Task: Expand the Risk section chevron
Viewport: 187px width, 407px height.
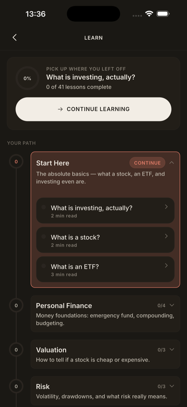Action: point(171,386)
